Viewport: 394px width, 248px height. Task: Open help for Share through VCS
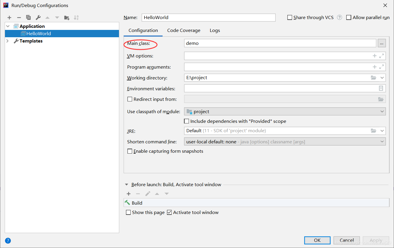coord(340,17)
